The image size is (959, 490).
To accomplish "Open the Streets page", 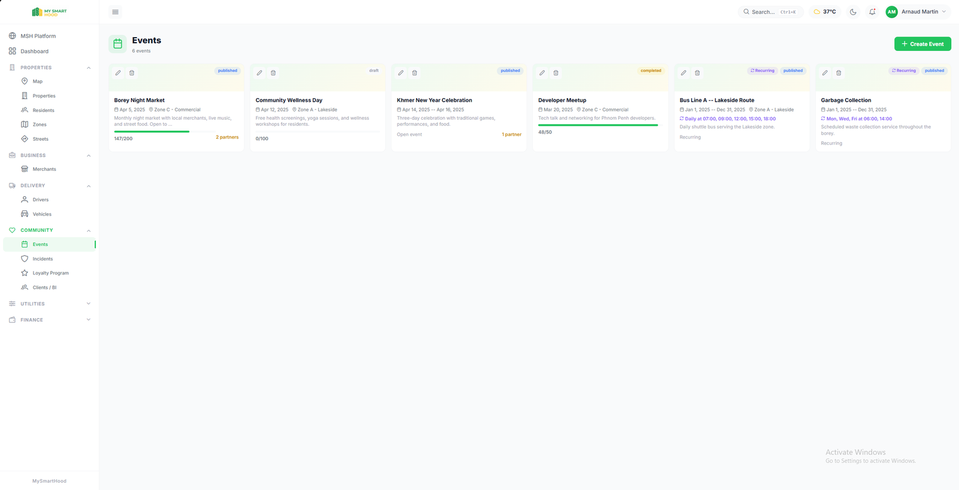I will click(x=49, y=139).
